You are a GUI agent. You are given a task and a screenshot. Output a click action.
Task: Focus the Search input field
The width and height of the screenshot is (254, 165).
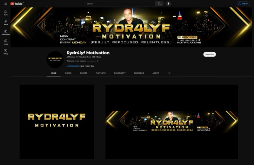tap(120, 4)
